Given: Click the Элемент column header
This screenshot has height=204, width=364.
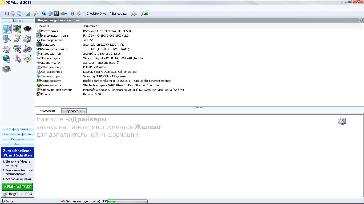Looking at the screenshot, I should 59,26.
